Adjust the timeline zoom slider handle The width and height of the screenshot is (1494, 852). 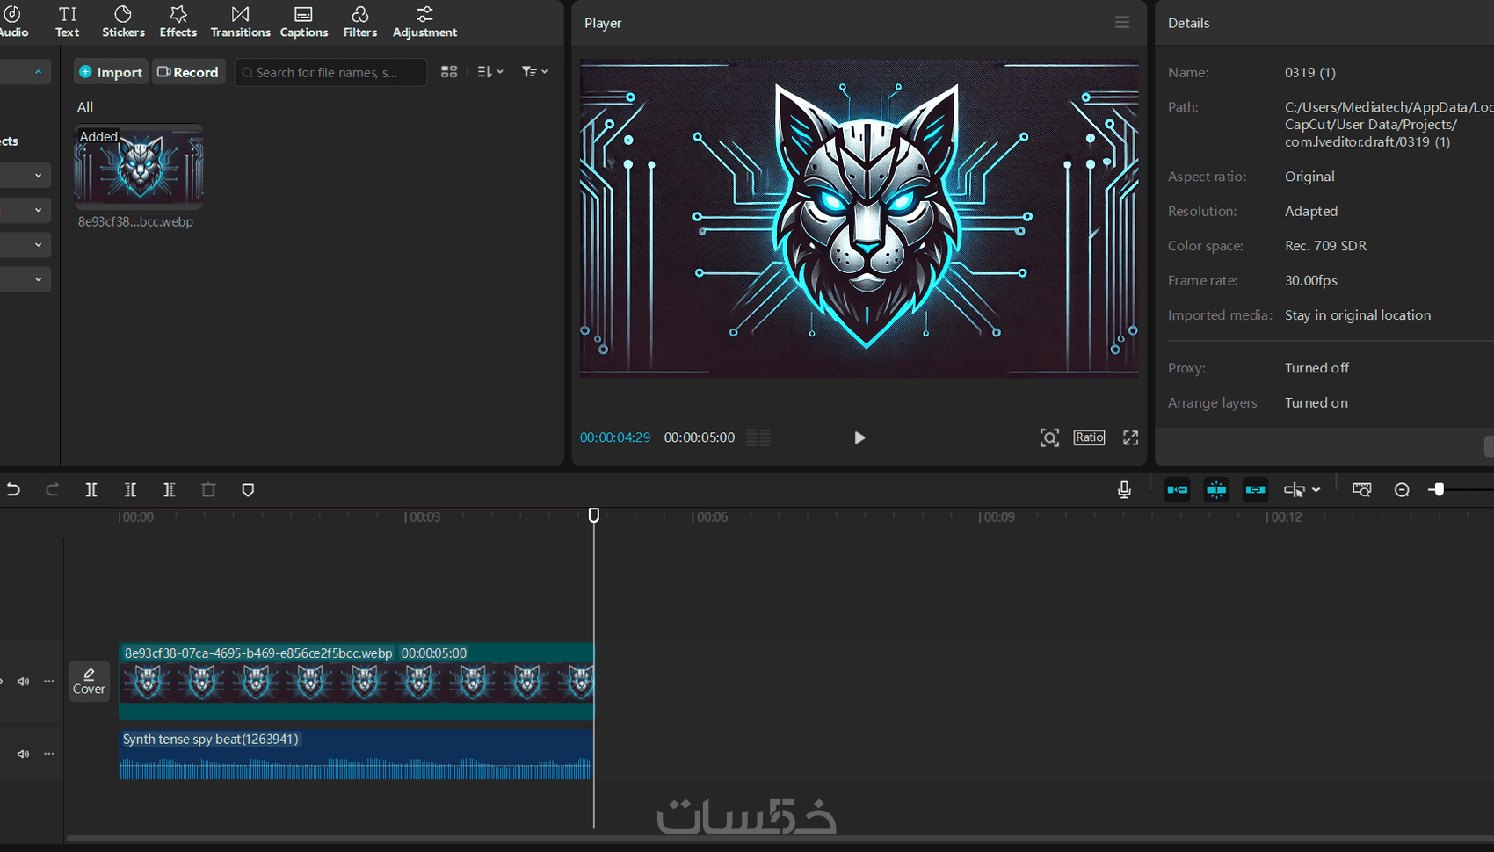tap(1438, 489)
